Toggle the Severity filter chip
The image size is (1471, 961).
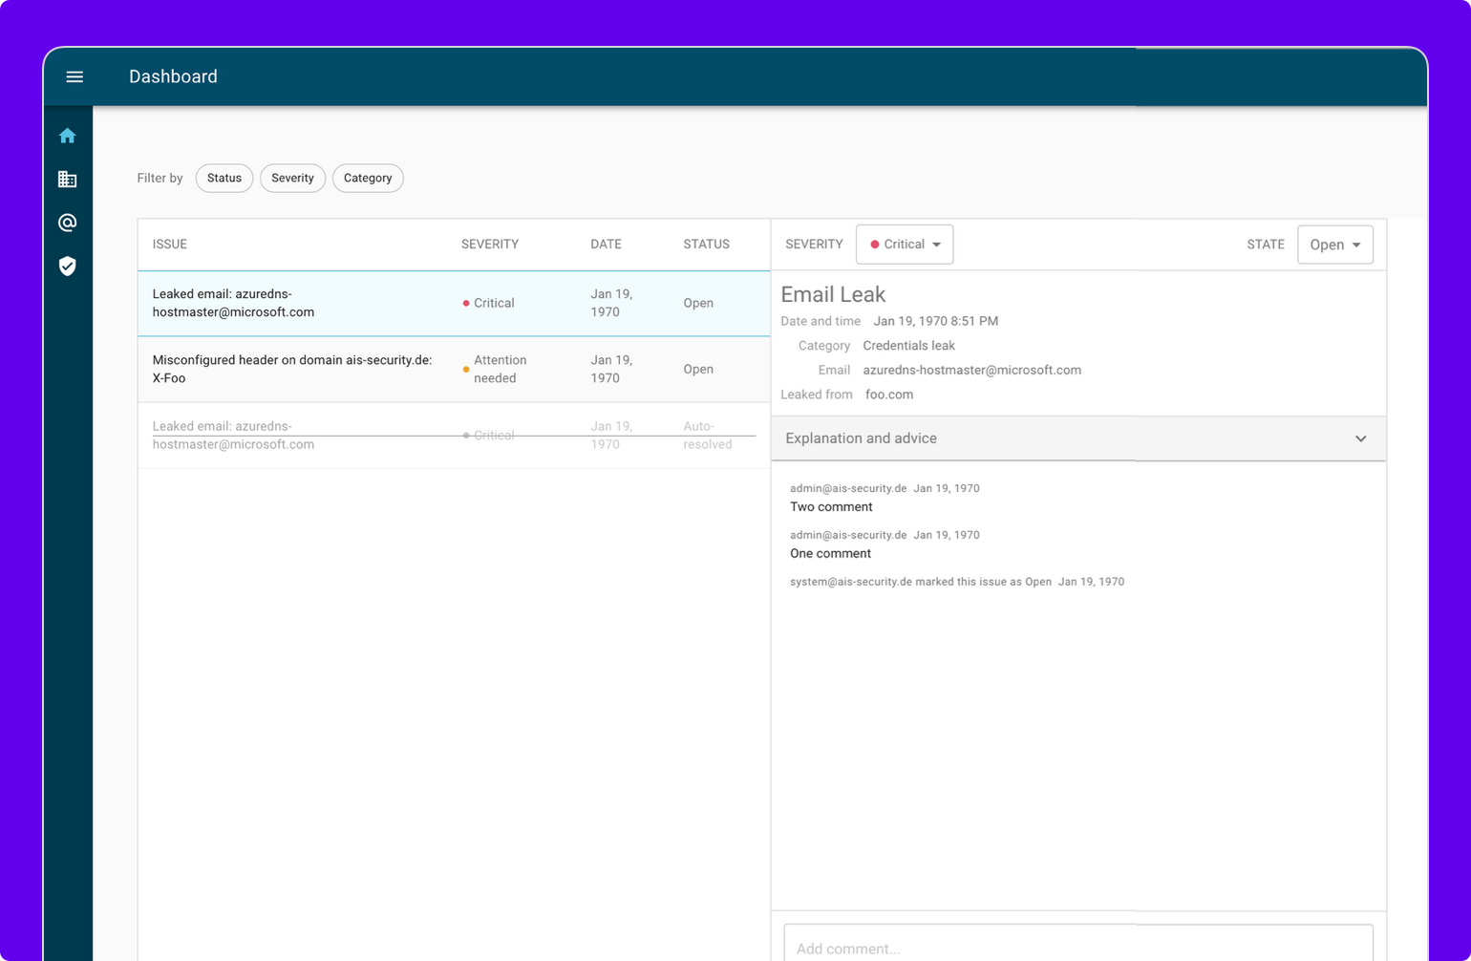[x=292, y=178]
